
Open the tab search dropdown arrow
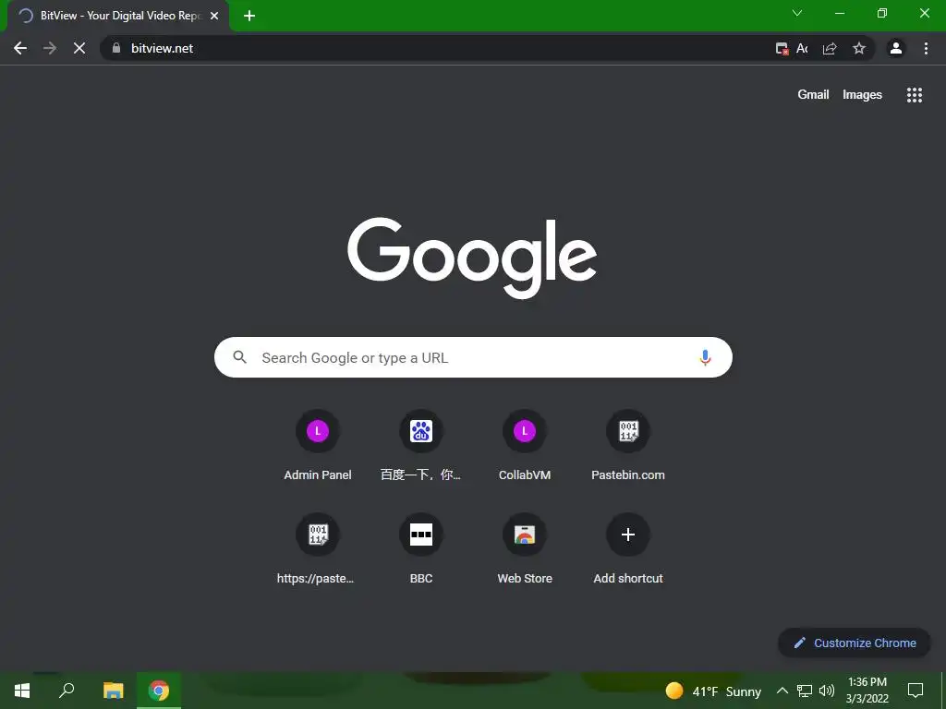tap(797, 13)
